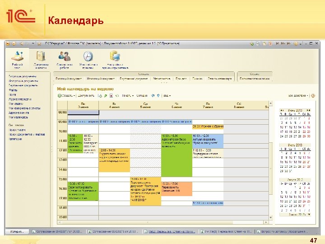Image resolution: width=325 pixels, height=244 pixels.
Task: Open the calculator icon in title bar
Action: pos(265,43)
